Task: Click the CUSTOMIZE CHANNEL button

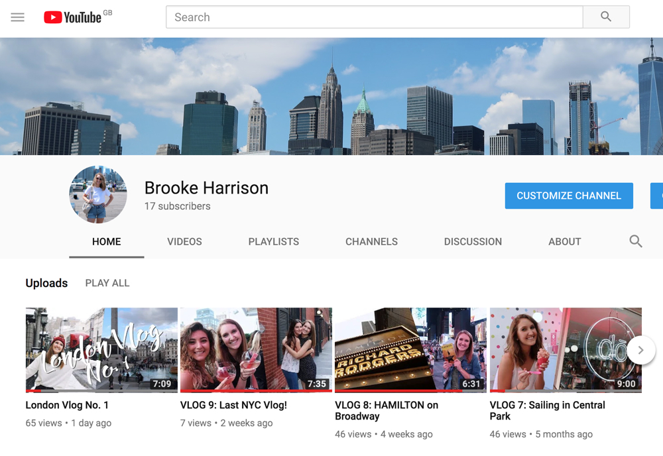Action: (x=569, y=196)
